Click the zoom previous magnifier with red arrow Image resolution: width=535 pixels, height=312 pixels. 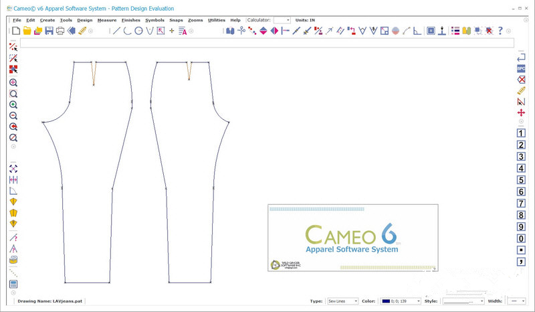coord(13,127)
